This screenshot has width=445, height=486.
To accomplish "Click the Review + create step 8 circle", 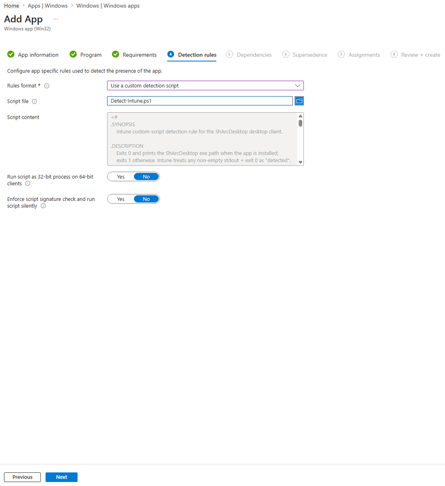I will pyautogui.click(x=394, y=54).
